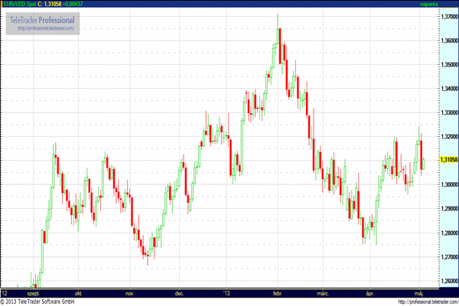This screenshot has width=459, height=306.
Task: Click the TeleTrader Professional logo
Action: click(x=43, y=18)
